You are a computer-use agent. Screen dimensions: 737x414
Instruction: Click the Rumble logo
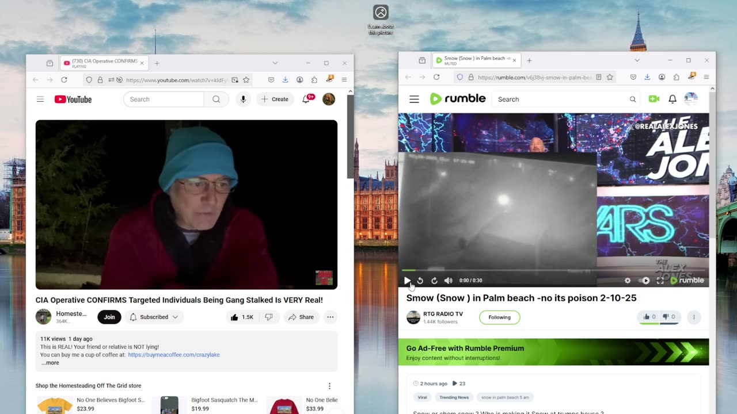(458, 99)
